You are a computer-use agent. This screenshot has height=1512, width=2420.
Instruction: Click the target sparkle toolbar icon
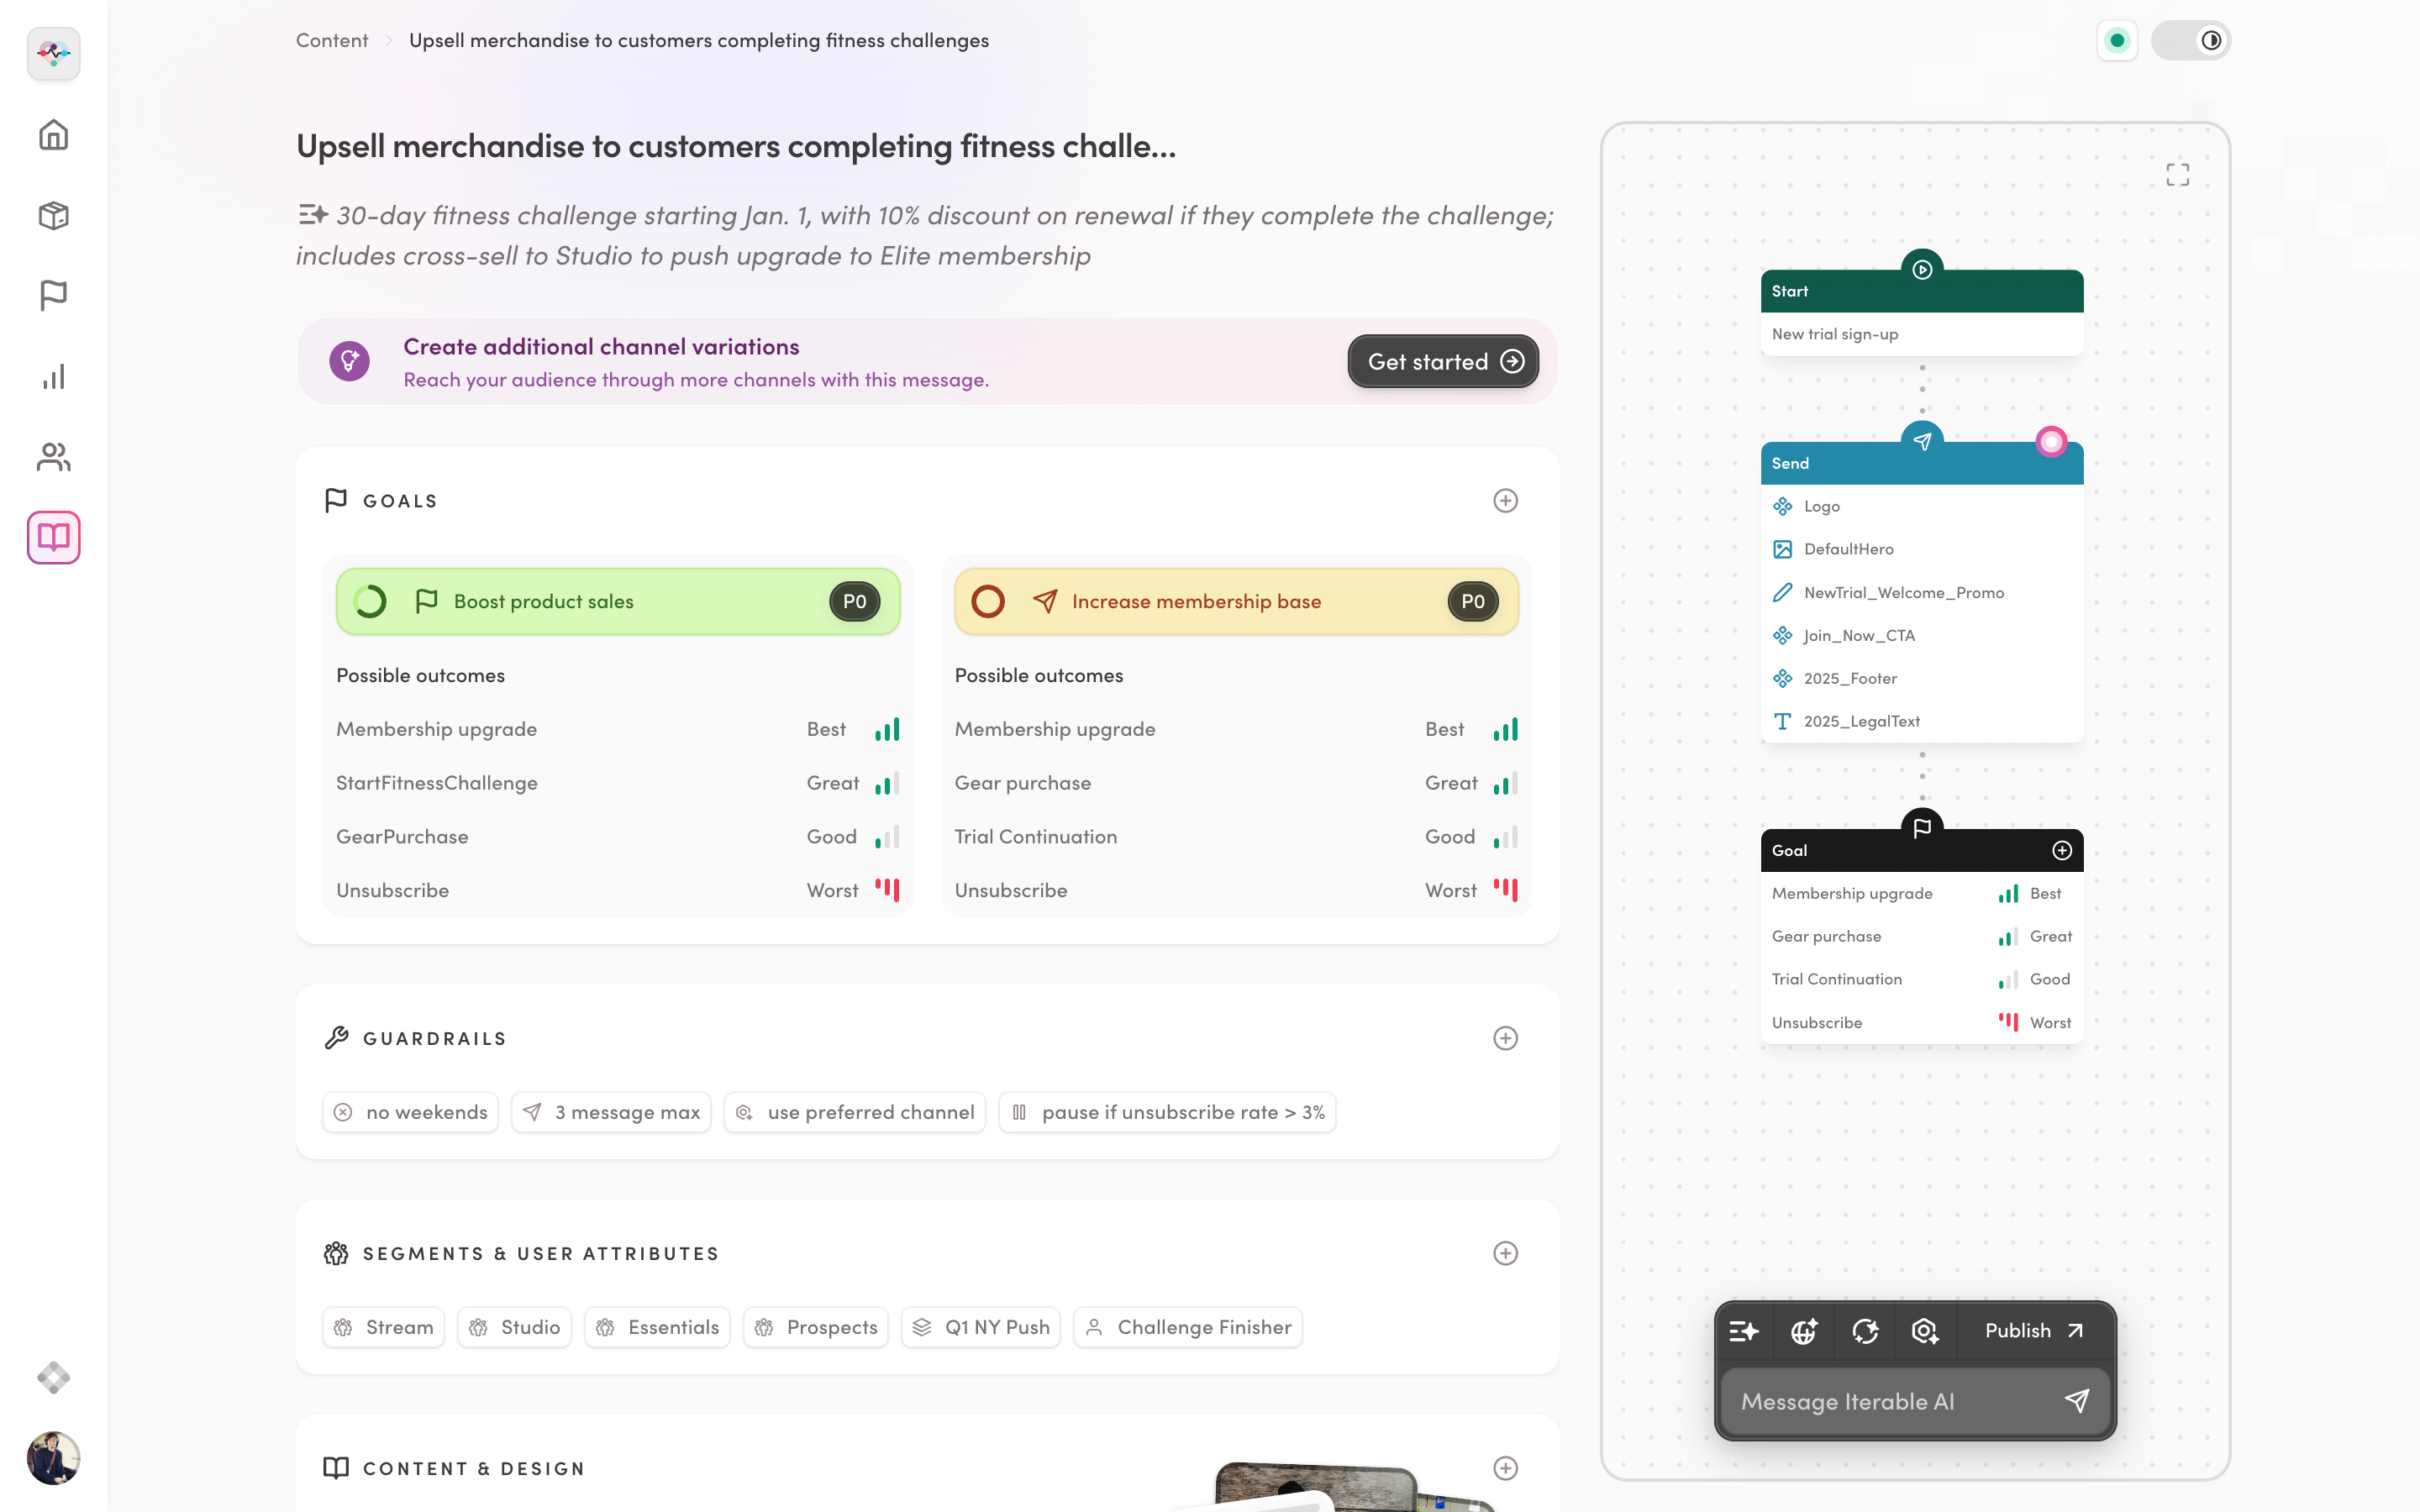pyautogui.click(x=1925, y=1332)
